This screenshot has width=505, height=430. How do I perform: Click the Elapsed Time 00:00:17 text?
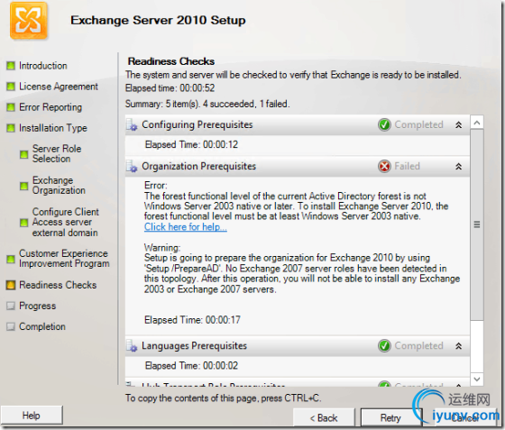[x=193, y=320]
